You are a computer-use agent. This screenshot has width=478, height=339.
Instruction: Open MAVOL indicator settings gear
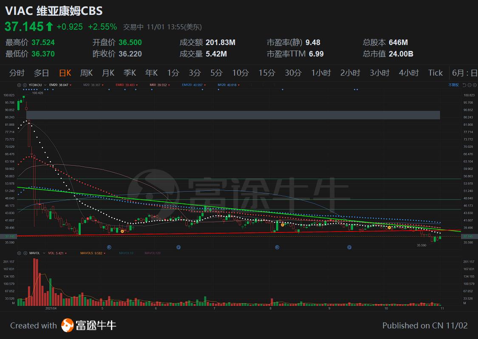pyautogui.click(x=19, y=253)
